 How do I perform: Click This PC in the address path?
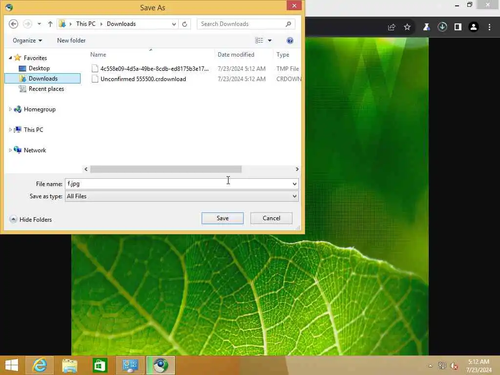86,24
